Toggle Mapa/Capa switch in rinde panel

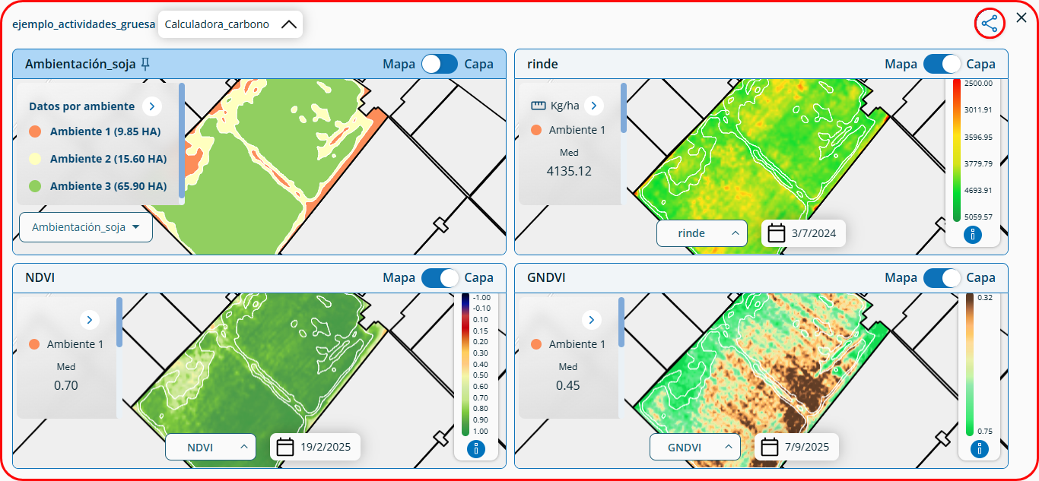pos(942,65)
